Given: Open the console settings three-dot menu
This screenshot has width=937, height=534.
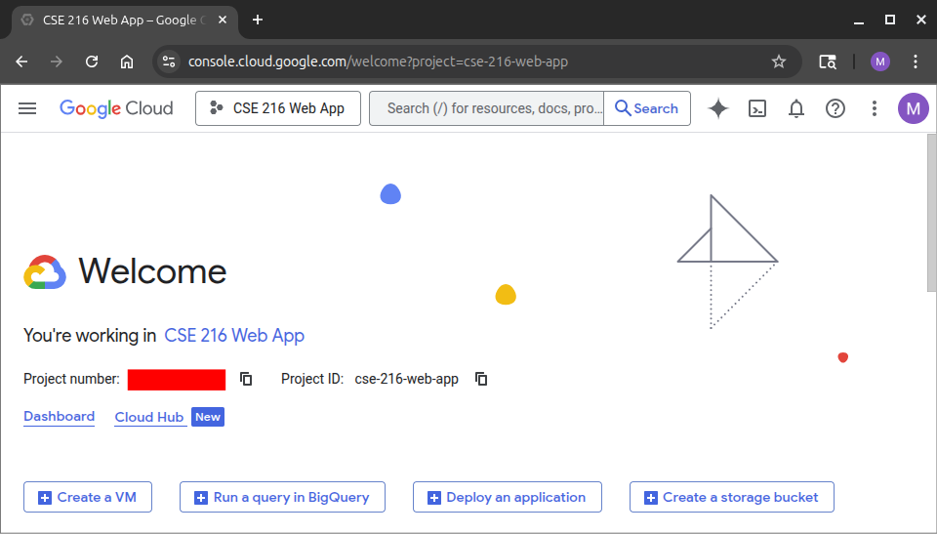Looking at the screenshot, I should [x=874, y=108].
